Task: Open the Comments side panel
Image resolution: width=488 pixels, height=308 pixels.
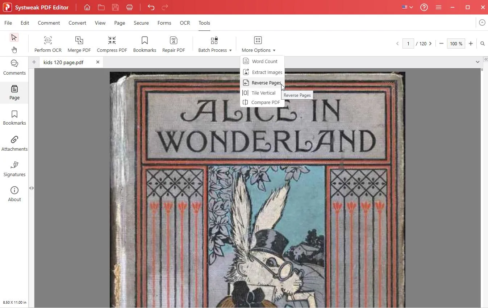Action: pyautogui.click(x=14, y=68)
